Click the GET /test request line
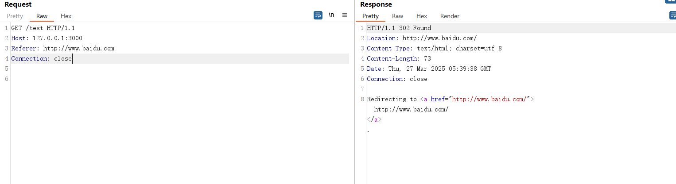Image resolution: width=676 pixels, height=184 pixels. tap(43, 28)
